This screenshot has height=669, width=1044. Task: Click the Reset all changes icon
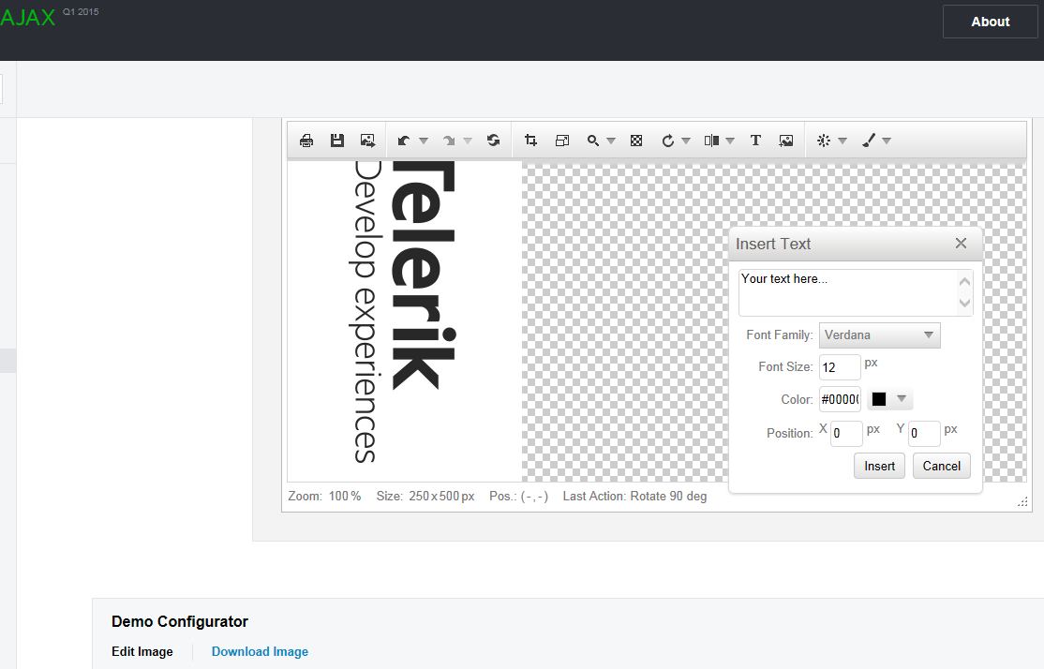(493, 141)
